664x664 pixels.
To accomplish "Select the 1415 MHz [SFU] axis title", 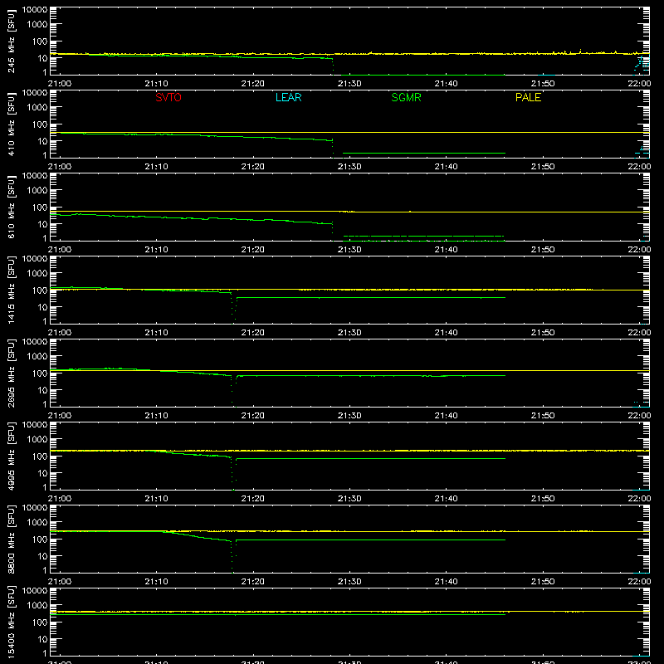I will click(12, 290).
